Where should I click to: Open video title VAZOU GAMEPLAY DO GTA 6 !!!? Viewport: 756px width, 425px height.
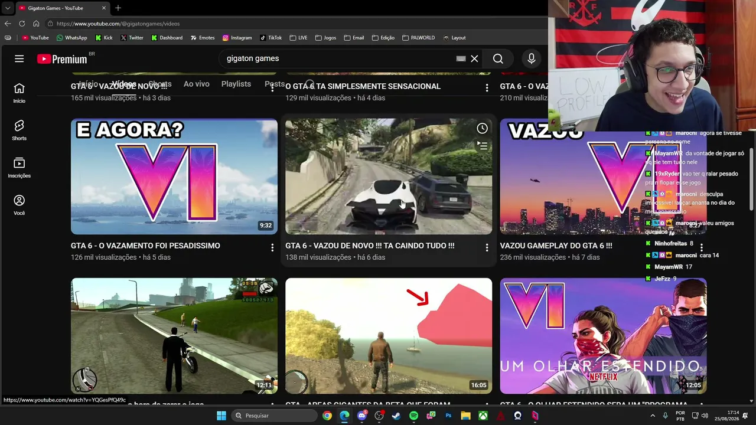[x=556, y=246]
